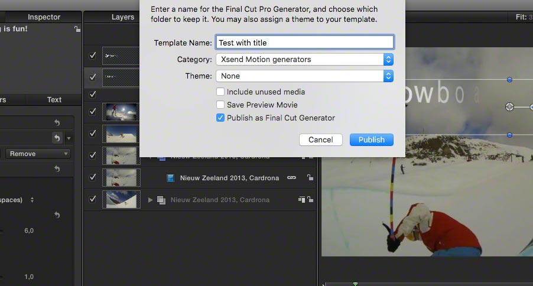Screen dimensions: 533x286
Task: Select the sunlit snowboarder layer thumbnail
Action: click(121, 112)
